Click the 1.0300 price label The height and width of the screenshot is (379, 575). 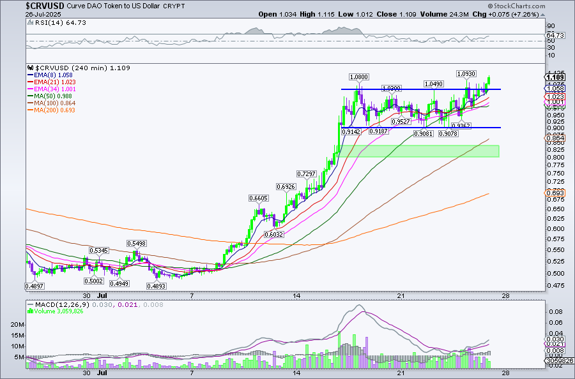[x=391, y=88]
